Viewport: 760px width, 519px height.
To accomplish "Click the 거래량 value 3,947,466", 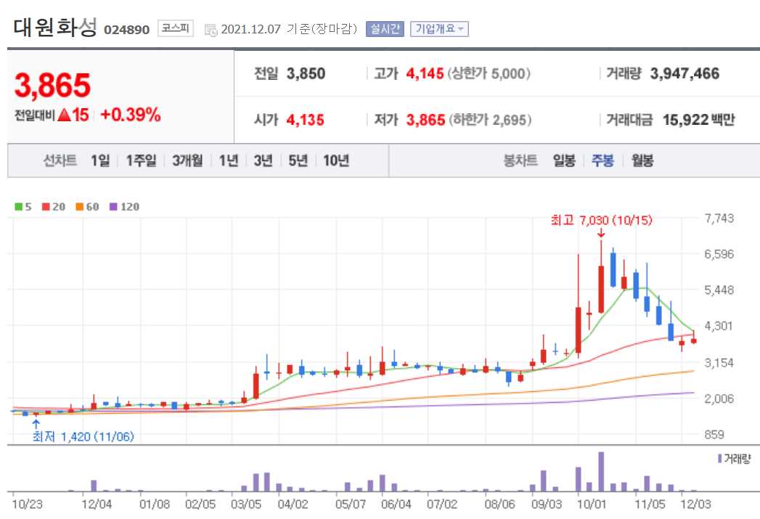I will point(685,73).
